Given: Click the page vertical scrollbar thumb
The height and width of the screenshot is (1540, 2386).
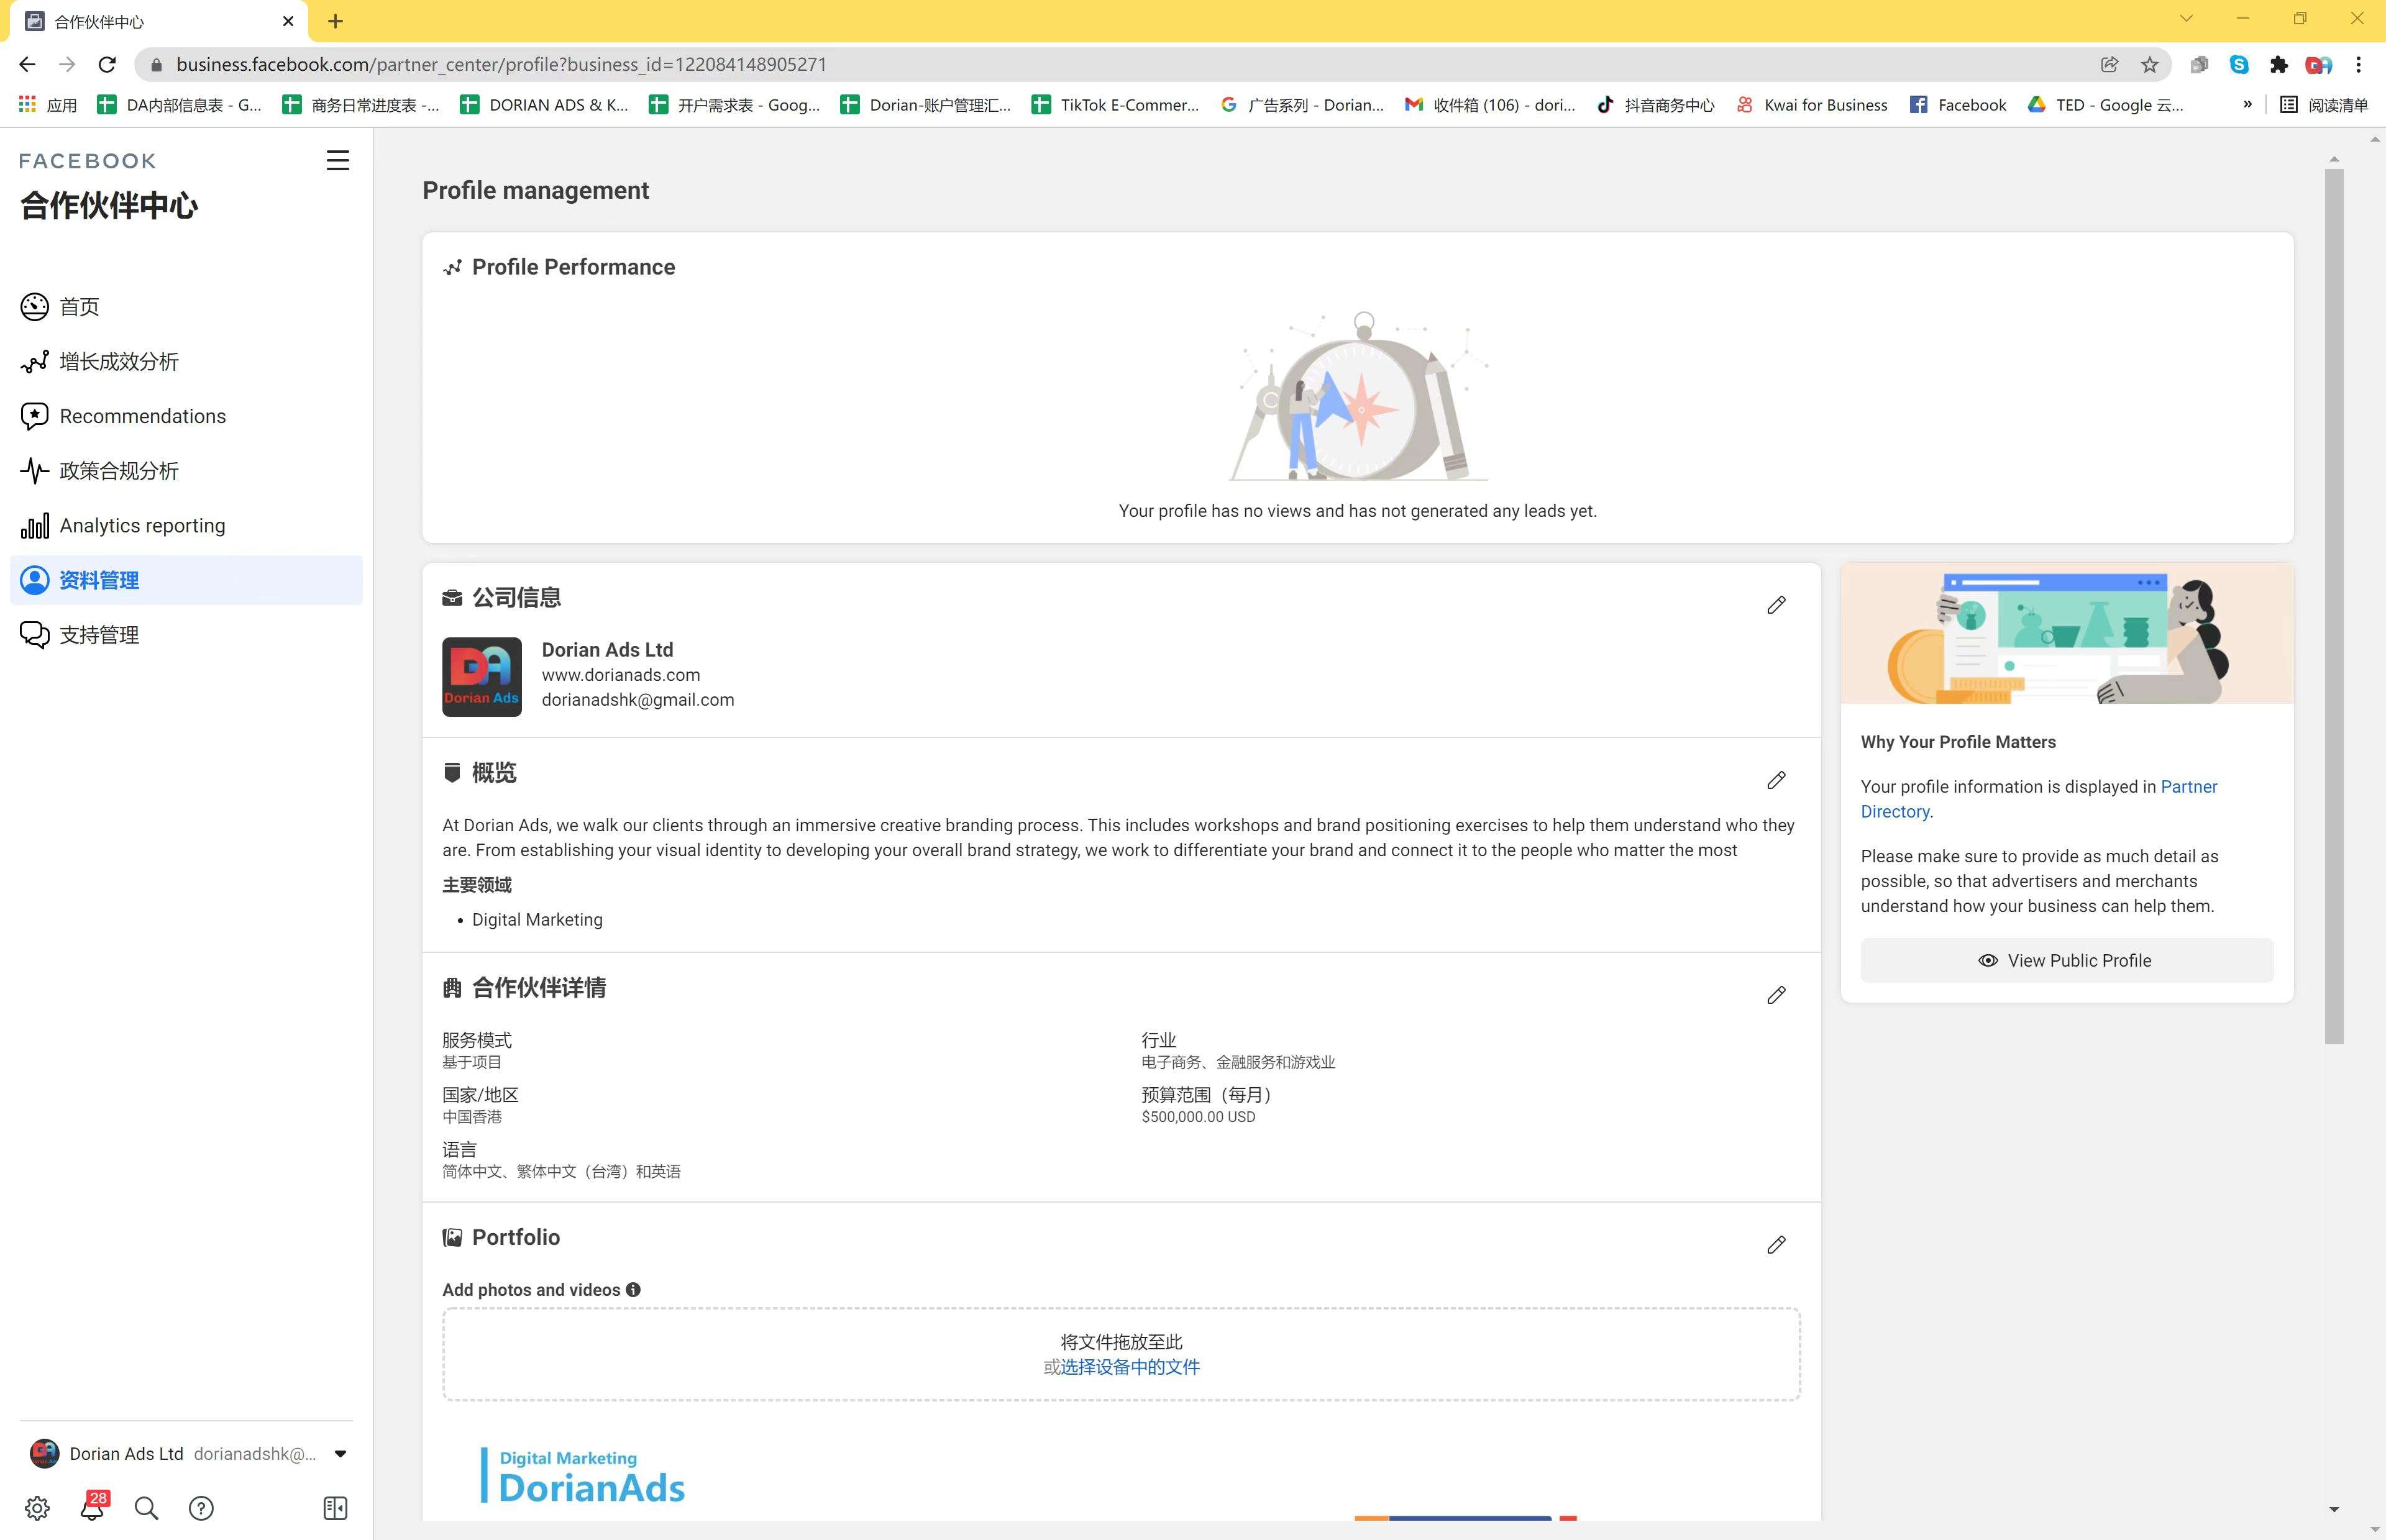Looking at the screenshot, I should [x=2334, y=606].
